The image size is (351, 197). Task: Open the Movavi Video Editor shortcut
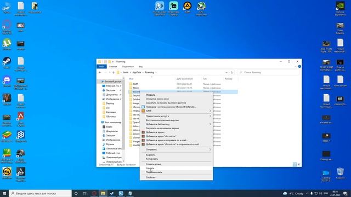tap(160, 9)
